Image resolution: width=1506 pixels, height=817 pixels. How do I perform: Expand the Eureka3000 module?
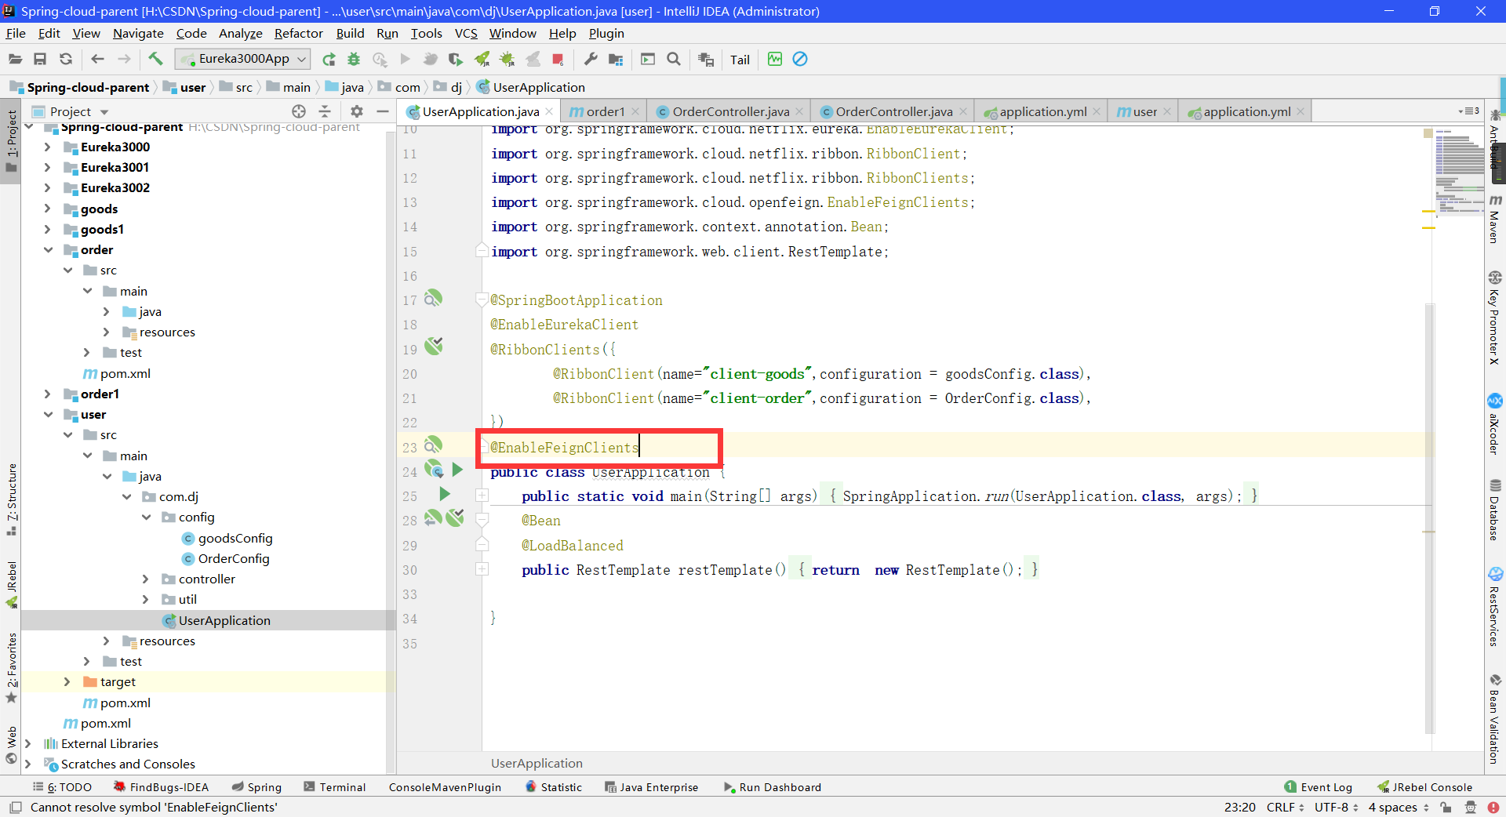tap(48, 147)
